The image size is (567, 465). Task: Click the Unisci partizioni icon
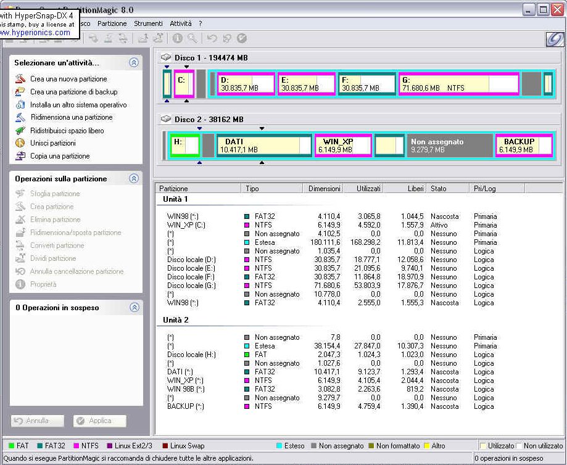(20, 143)
